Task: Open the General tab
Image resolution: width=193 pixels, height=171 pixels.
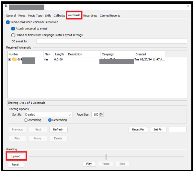Action: point(11,16)
